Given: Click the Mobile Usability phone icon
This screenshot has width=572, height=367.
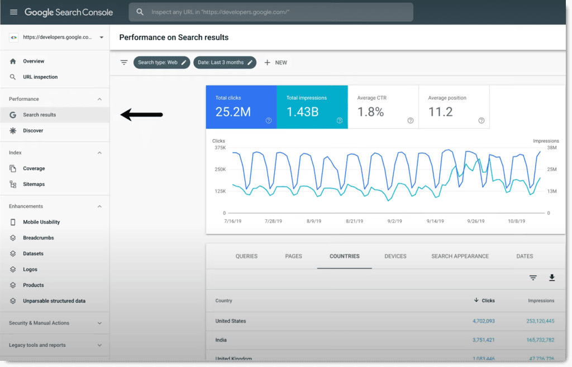Looking at the screenshot, I should click(x=13, y=222).
